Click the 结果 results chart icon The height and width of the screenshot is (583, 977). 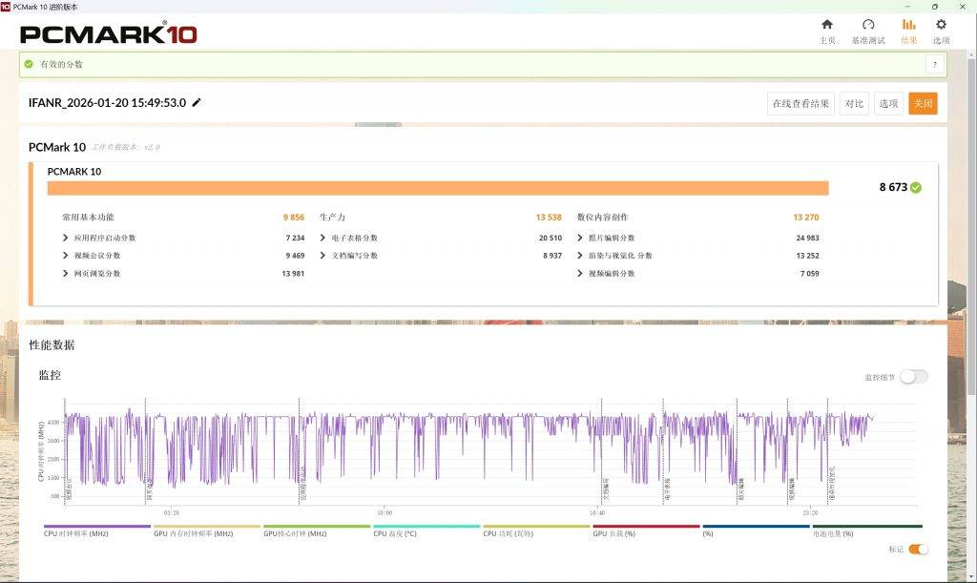(908, 25)
